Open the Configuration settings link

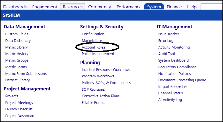93,34
